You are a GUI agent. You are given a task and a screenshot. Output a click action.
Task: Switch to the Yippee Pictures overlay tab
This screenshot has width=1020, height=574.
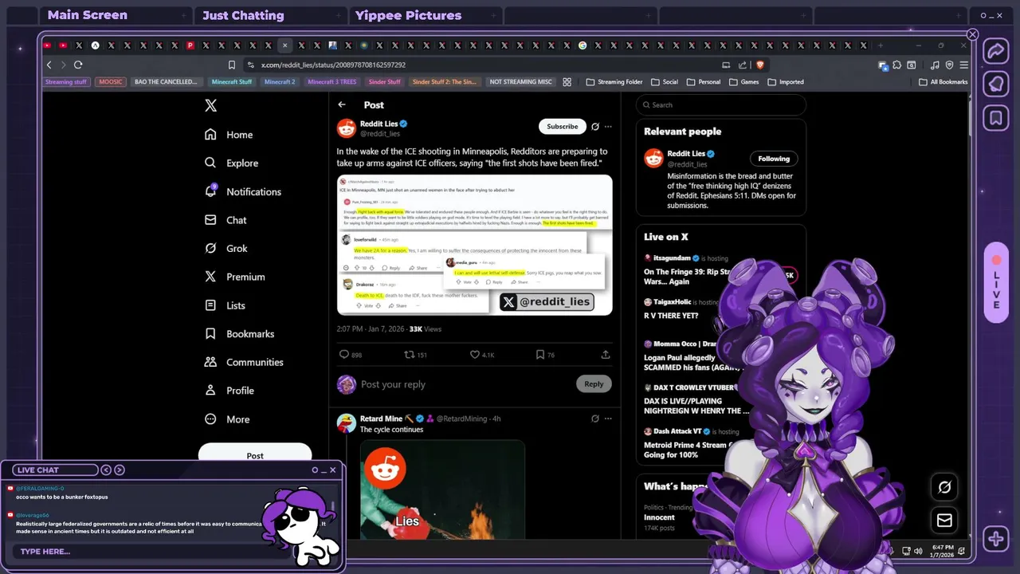[x=408, y=15]
